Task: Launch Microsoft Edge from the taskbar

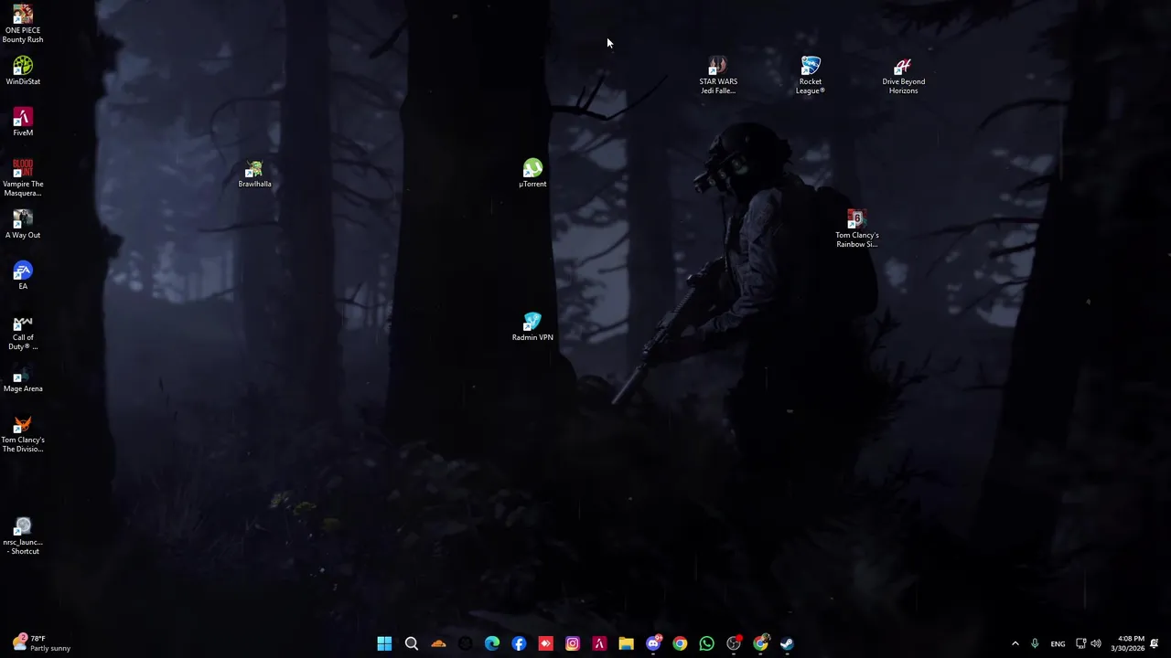Action: [x=492, y=643]
